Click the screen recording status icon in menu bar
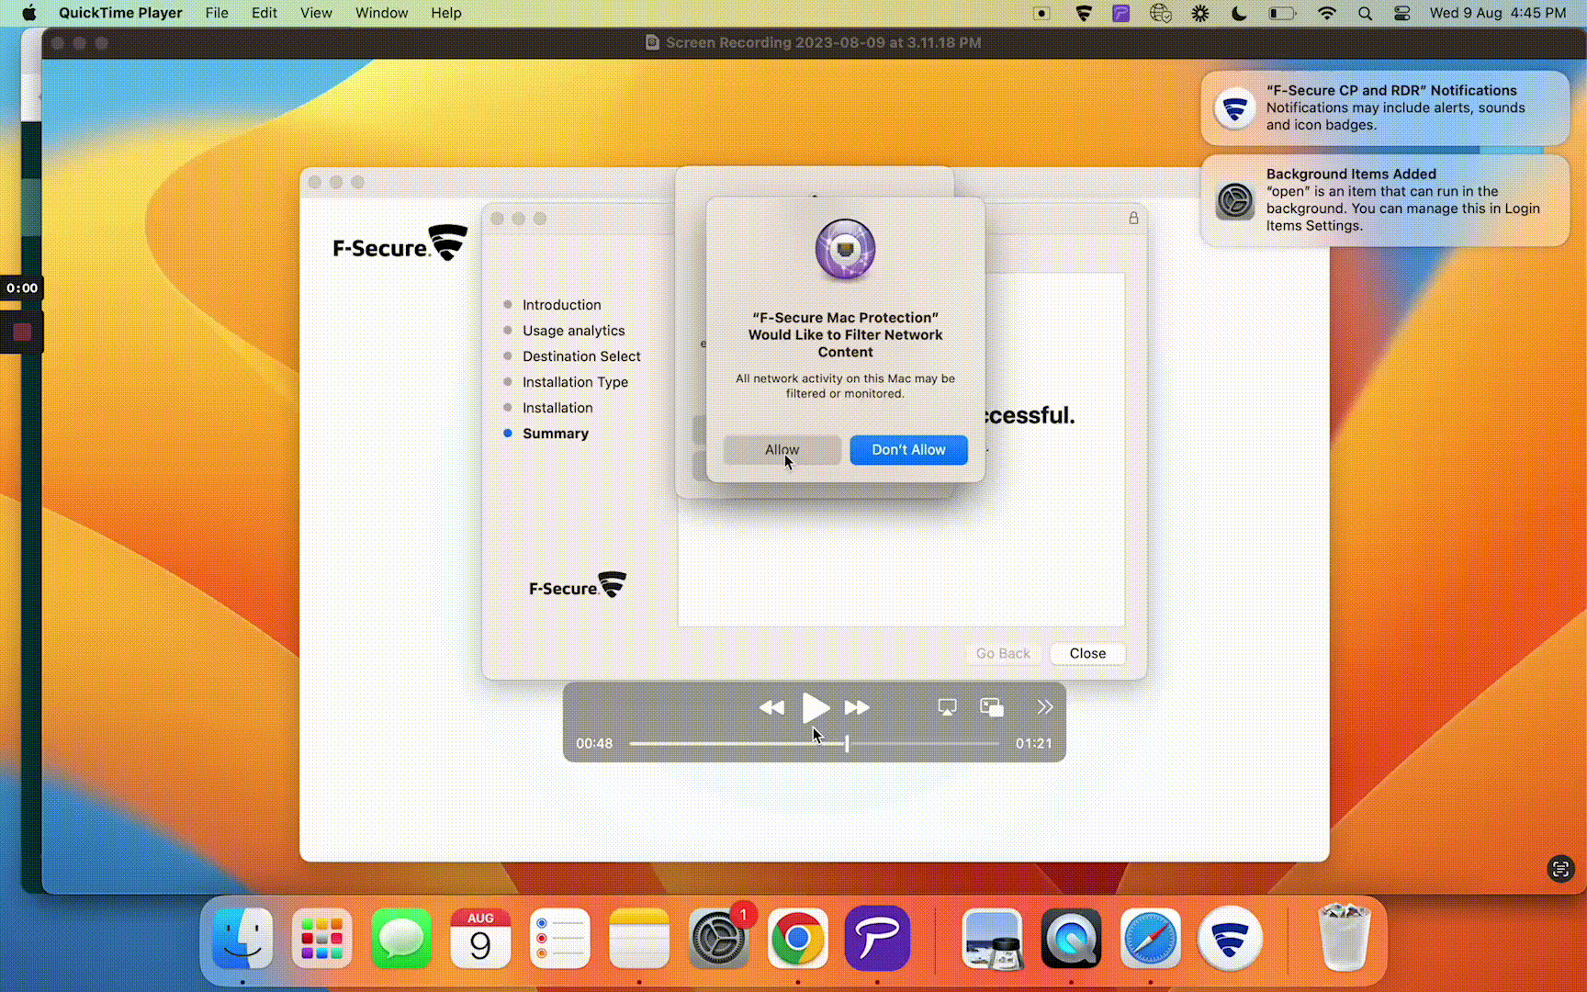The height and width of the screenshot is (992, 1587). [x=1041, y=13]
